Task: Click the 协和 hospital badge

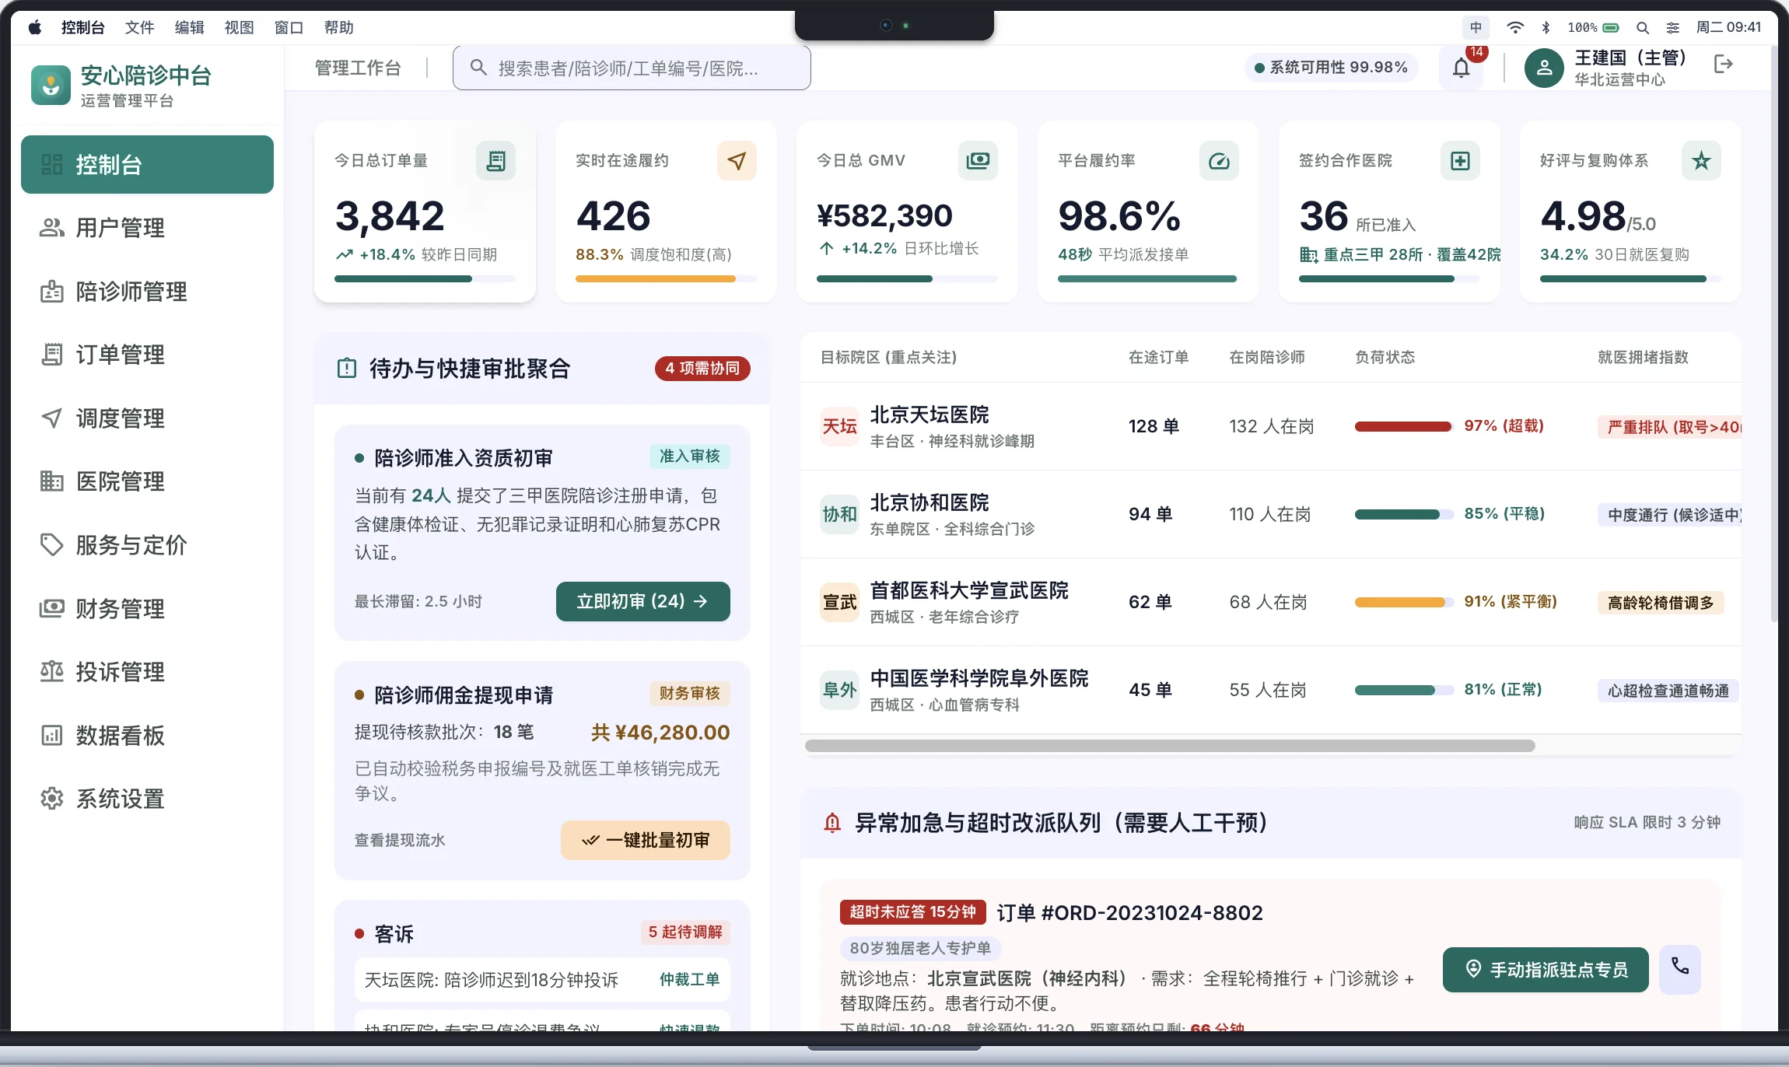Action: (839, 514)
